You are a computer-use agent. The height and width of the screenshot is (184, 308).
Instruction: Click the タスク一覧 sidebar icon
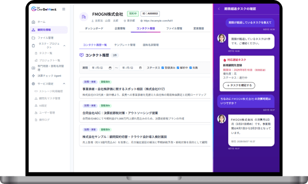tap(36, 53)
